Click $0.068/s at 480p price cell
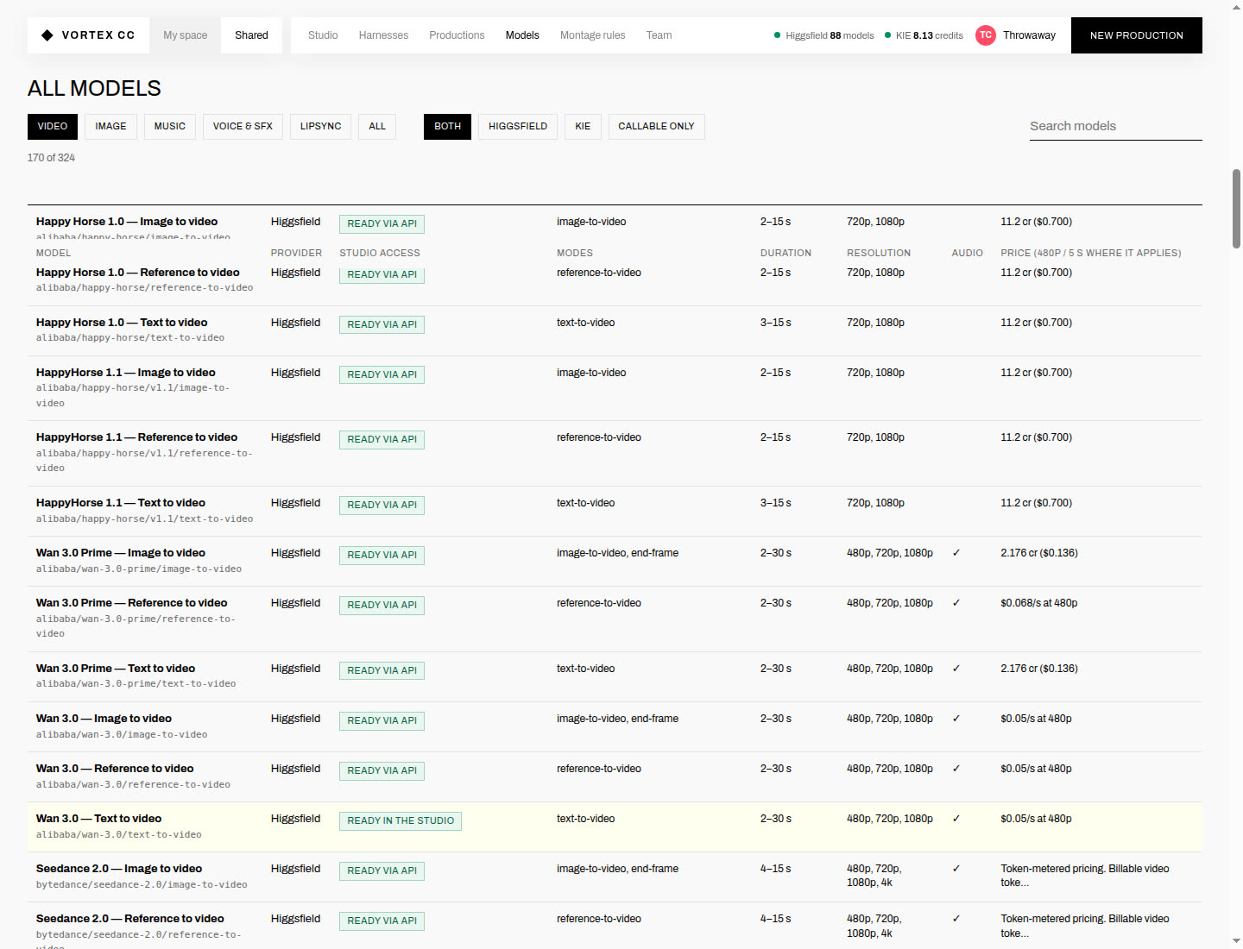Screen dimensions: 1243x949 coord(1039,603)
